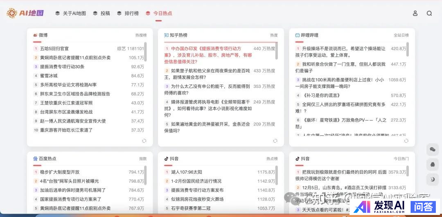Click the QQ floating side icon
Screen dimensions: 442x217
[433, 164]
